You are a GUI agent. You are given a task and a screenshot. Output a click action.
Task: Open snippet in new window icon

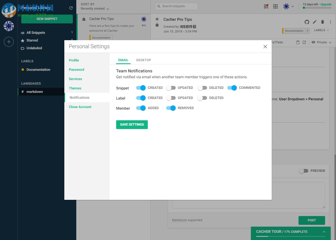pos(304,42)
